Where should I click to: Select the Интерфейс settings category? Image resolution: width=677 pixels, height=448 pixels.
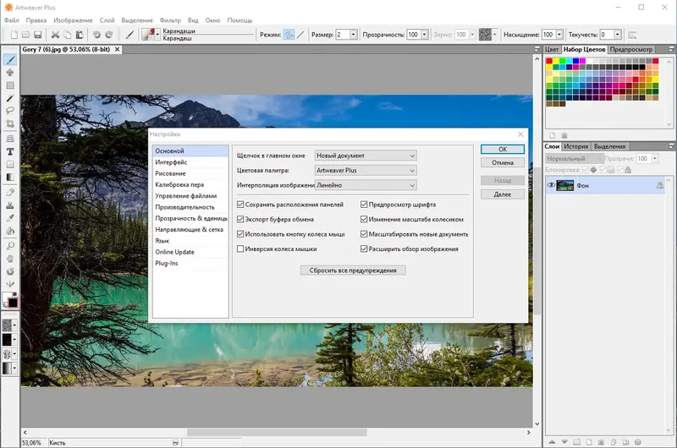(190, 162)
